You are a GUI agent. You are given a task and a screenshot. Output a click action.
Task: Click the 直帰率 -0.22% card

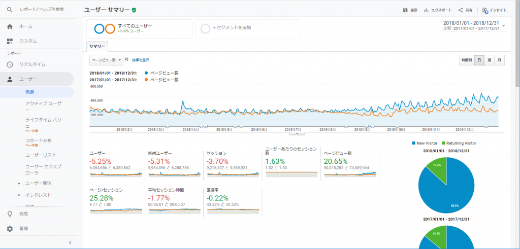(x=233, y=202)
